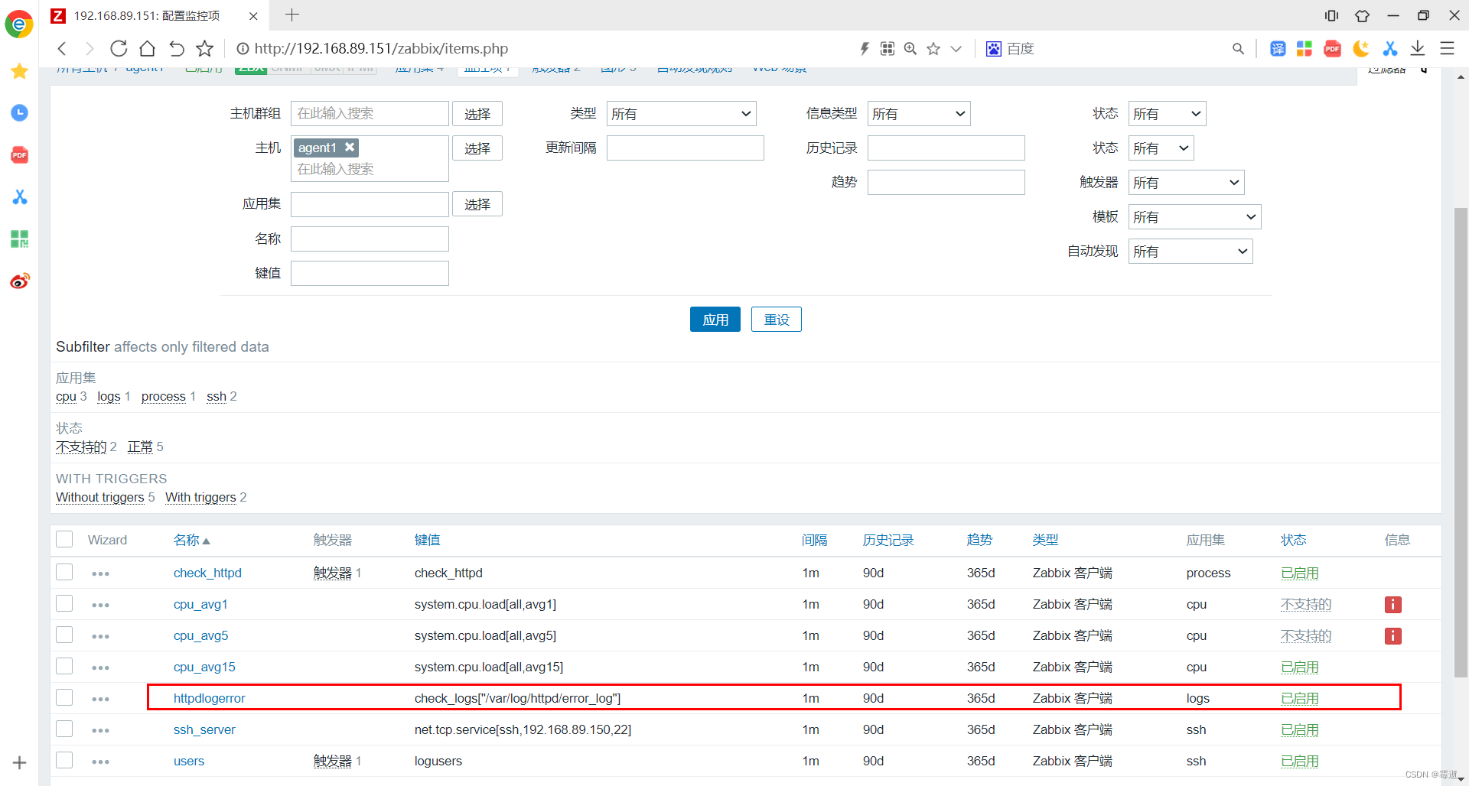
Task: Click the red PDF extension icon
Action: [x=1333, y=49]
